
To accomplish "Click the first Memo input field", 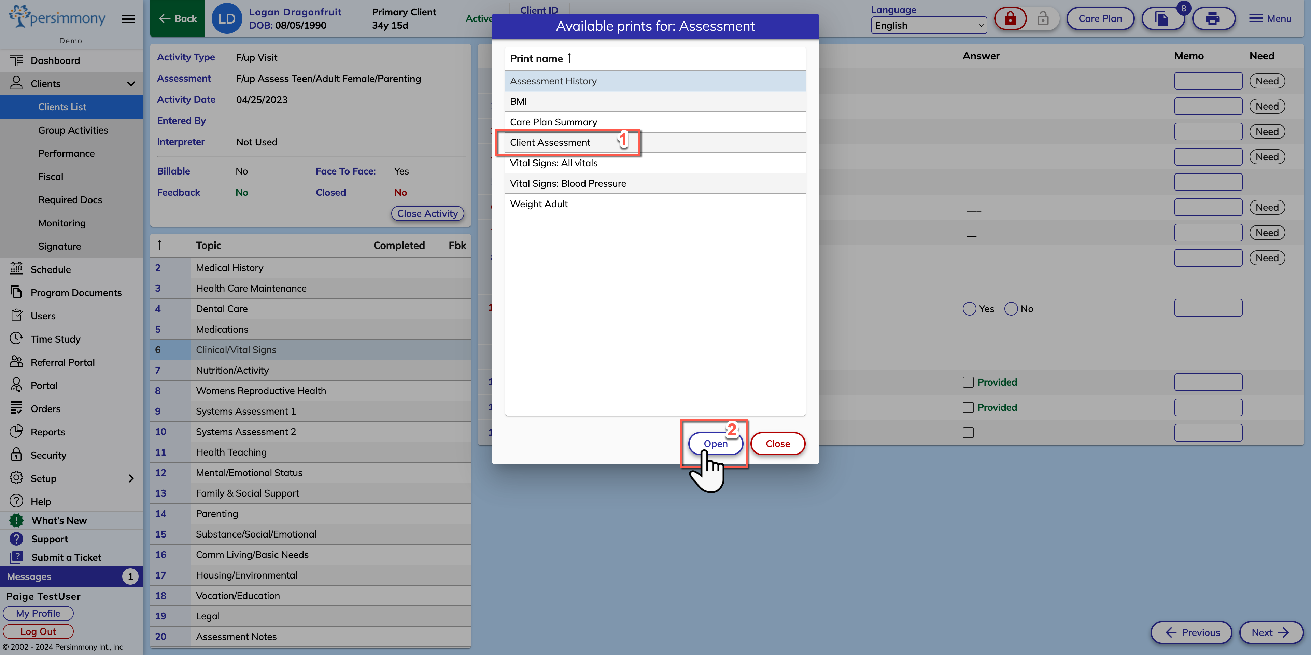I will [1208, 81].
